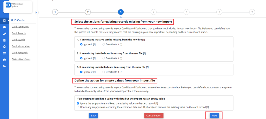Open the messages chat bubble icon
The image size is (266, 119).
(x=4, y=27)
